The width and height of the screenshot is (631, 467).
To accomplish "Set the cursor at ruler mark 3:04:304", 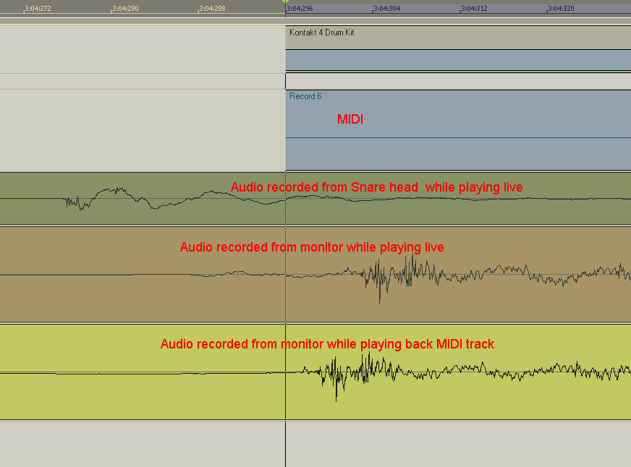I will pos(387,9).
